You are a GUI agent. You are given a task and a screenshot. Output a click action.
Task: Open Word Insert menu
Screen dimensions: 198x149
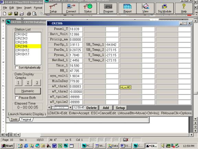[28, 8]
